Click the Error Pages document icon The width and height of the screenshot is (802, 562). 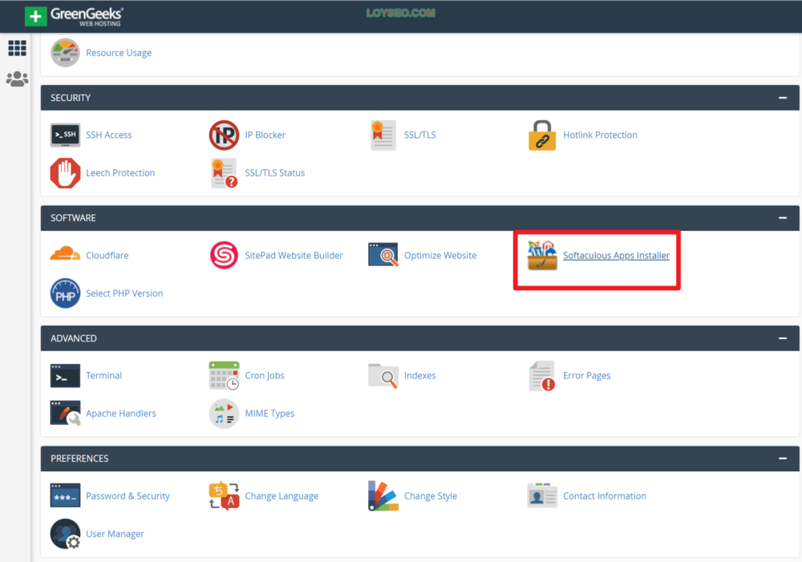(x=542, y=375)
